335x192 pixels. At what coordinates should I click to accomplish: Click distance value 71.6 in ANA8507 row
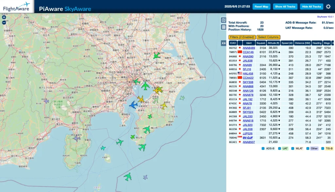click(308, 142)
